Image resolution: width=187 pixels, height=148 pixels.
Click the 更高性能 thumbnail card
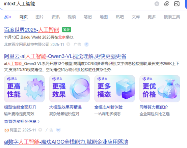pyautogui.click(x=24, y=89)
